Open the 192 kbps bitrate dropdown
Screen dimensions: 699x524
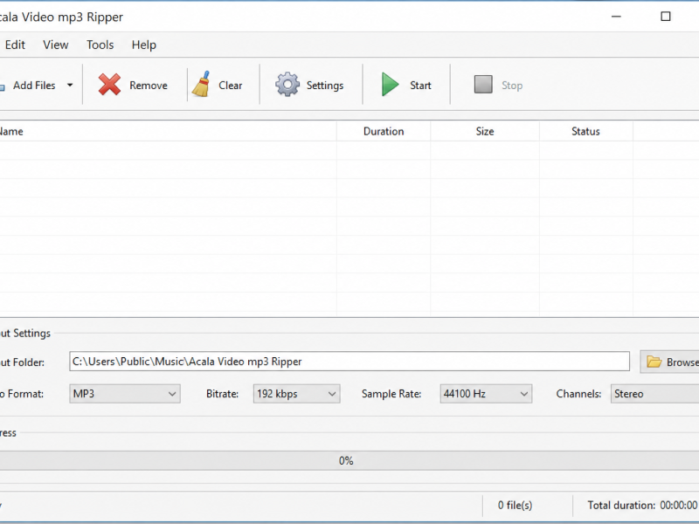coord(296,394)
